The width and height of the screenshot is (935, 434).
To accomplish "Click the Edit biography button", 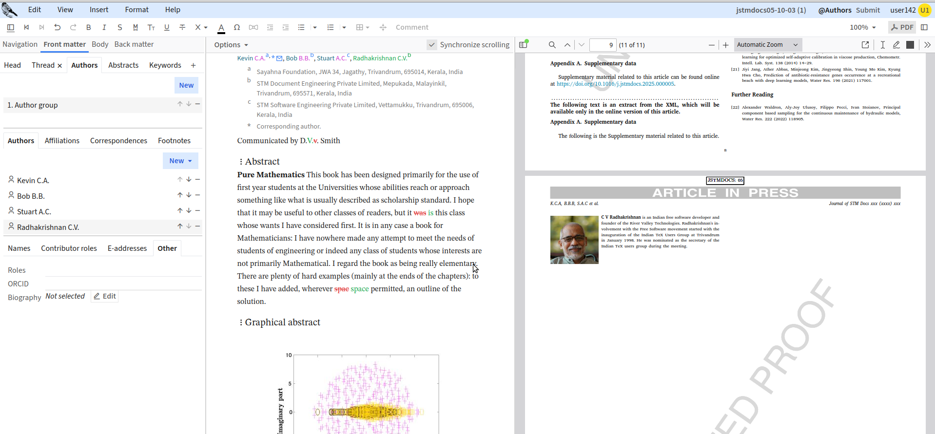I will pyautogui.click(x=105, y=296).
